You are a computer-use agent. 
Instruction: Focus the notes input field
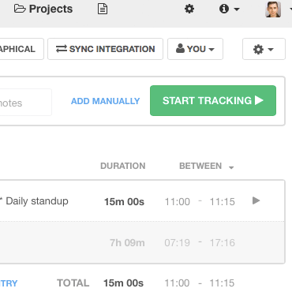(x=25, y=103)
